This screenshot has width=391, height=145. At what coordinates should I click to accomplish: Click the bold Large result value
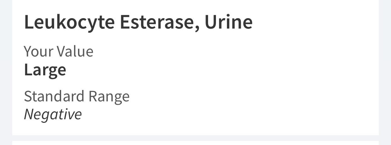click(x=45, y=70)
